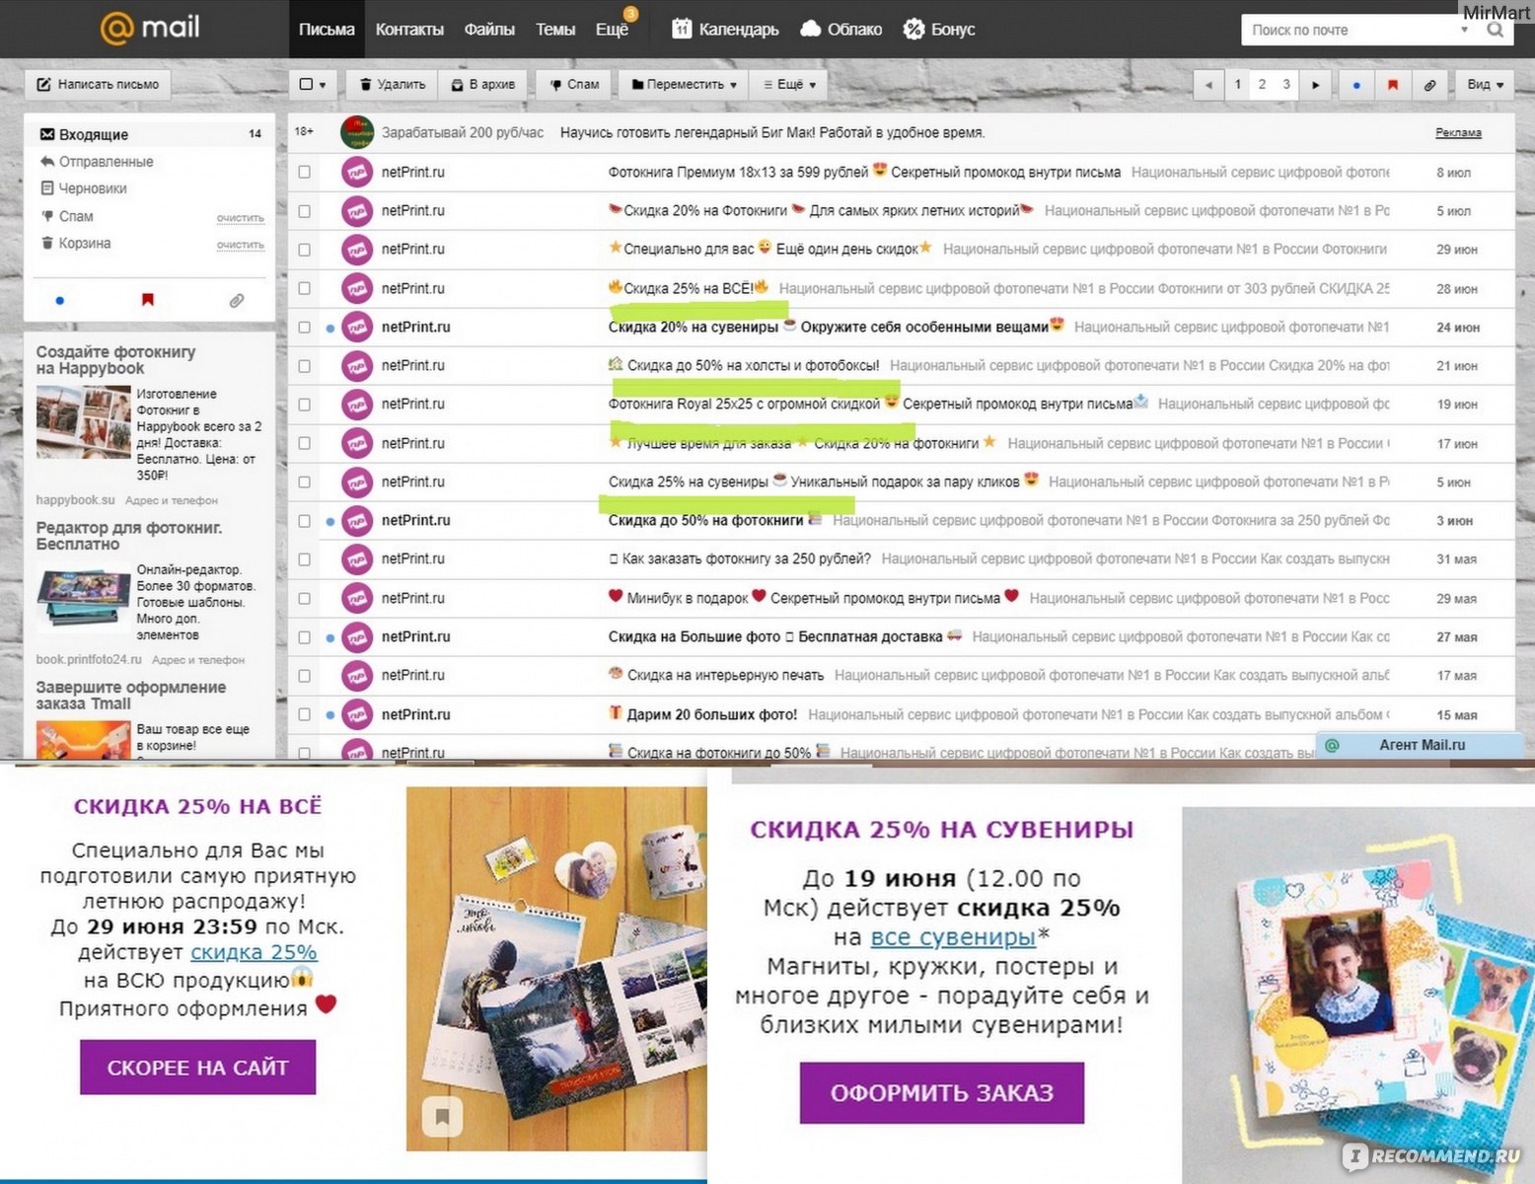Image resolution: width=1535 pixels, height=1184 pixels.
Task: Click ОФОРМИТЬ ЗАКАЗ button
Action: pyautogui.click(x=942, y=1093)
